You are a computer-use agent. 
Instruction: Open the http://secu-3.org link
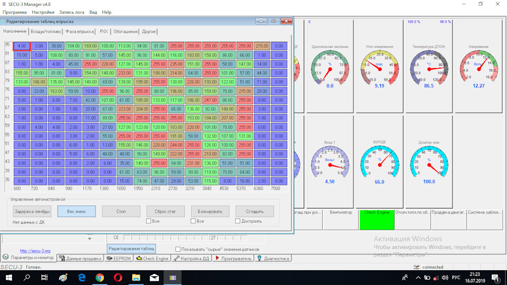(x=35, y=251)
